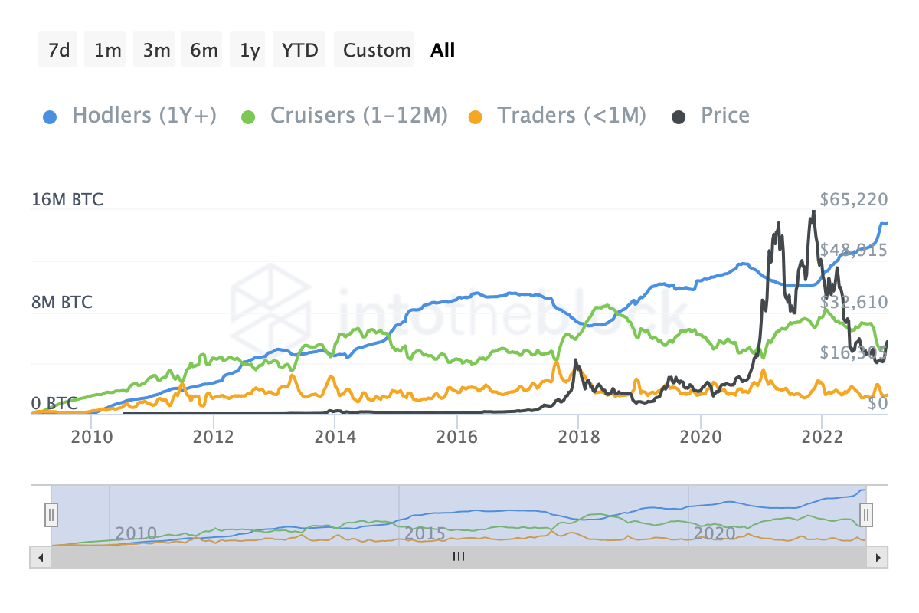
Task: Click the left range handle on the minimap
Action: [x=51, y=515]
